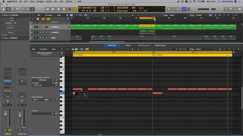Click the Rewind transport button
This screenshot has height=136, width=243.
pyautogui.click(x=47, y=9)
